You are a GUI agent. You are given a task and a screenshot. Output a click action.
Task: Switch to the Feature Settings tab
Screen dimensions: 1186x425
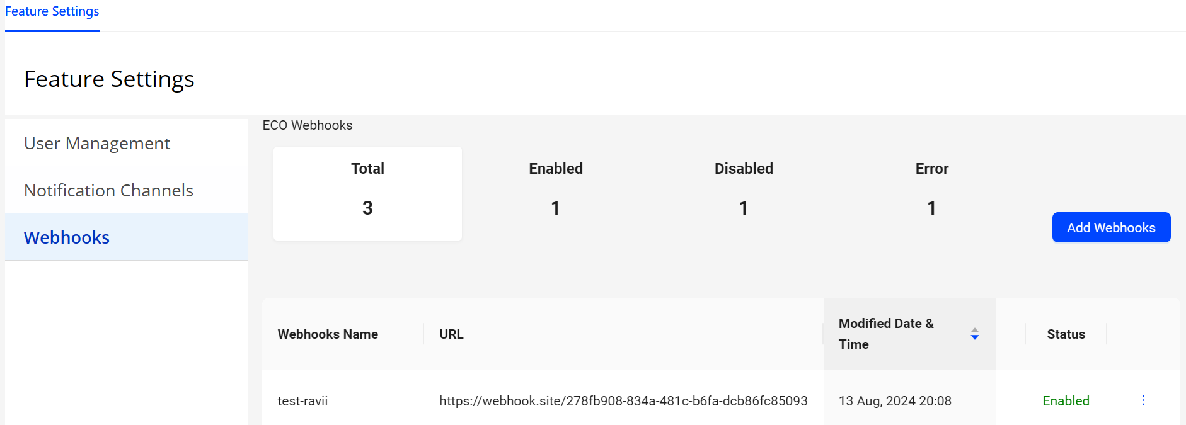[x=52, y=12]
